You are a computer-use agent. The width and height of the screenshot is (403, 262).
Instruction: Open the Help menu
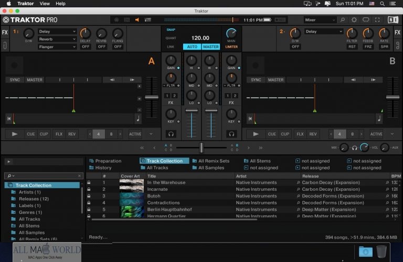coord(61,4)
